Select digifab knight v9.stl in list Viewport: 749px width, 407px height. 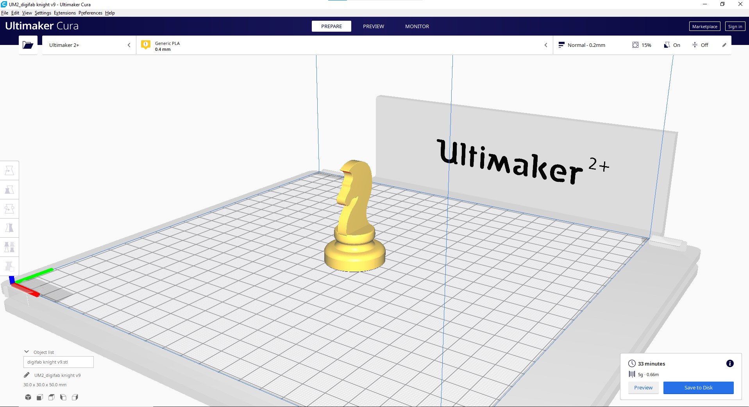tap(59, 362)
